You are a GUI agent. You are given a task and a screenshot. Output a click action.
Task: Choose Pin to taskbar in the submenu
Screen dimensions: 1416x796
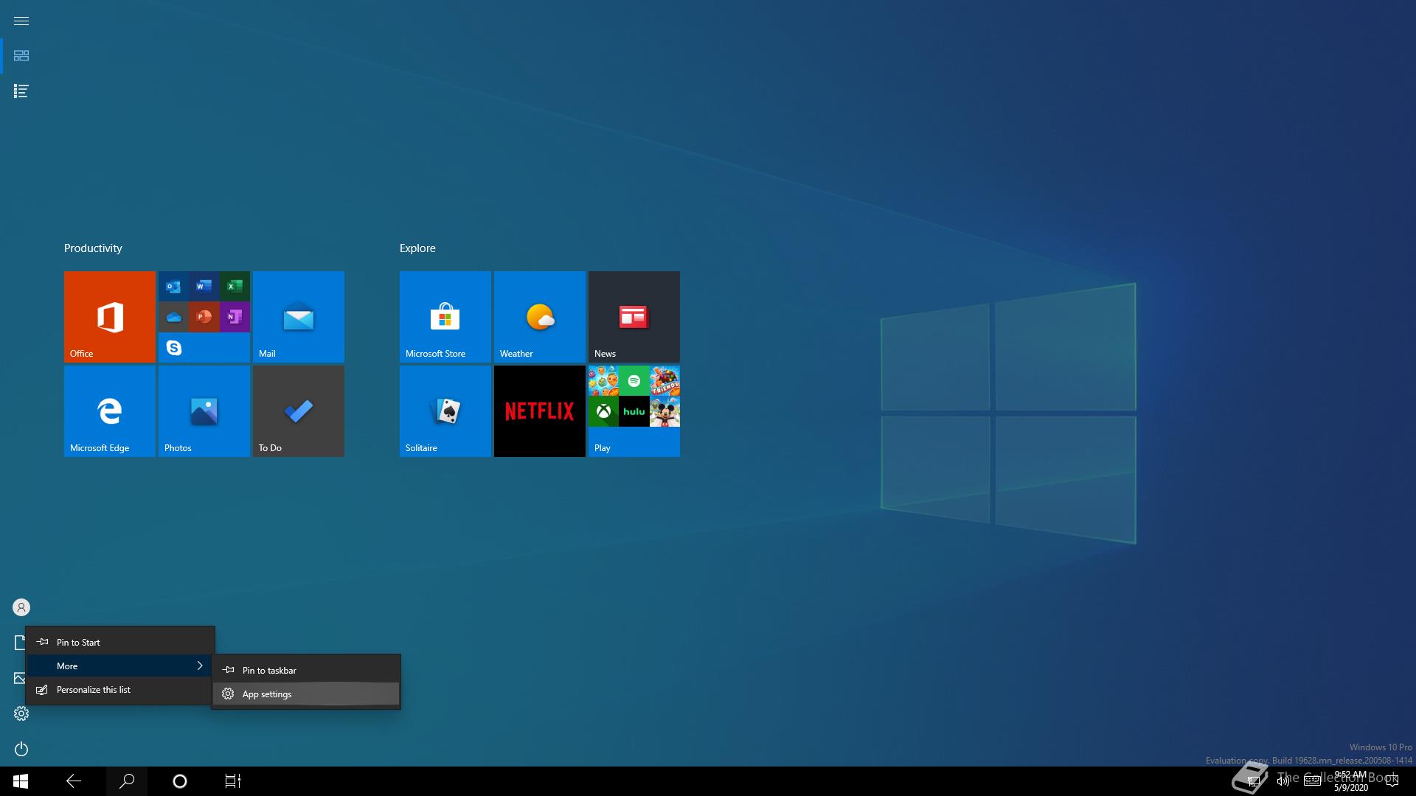(x=306, y=671)
